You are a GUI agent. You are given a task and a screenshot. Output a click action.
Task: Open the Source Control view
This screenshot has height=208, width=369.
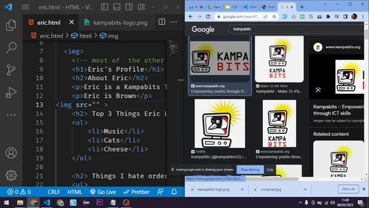[11, 70]
